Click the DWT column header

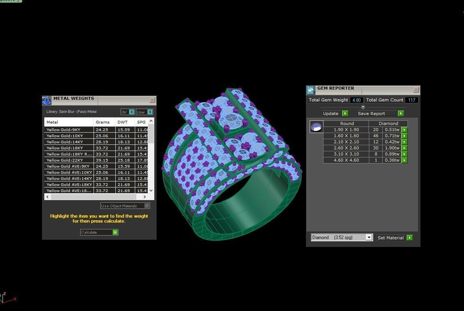point(125,122)
